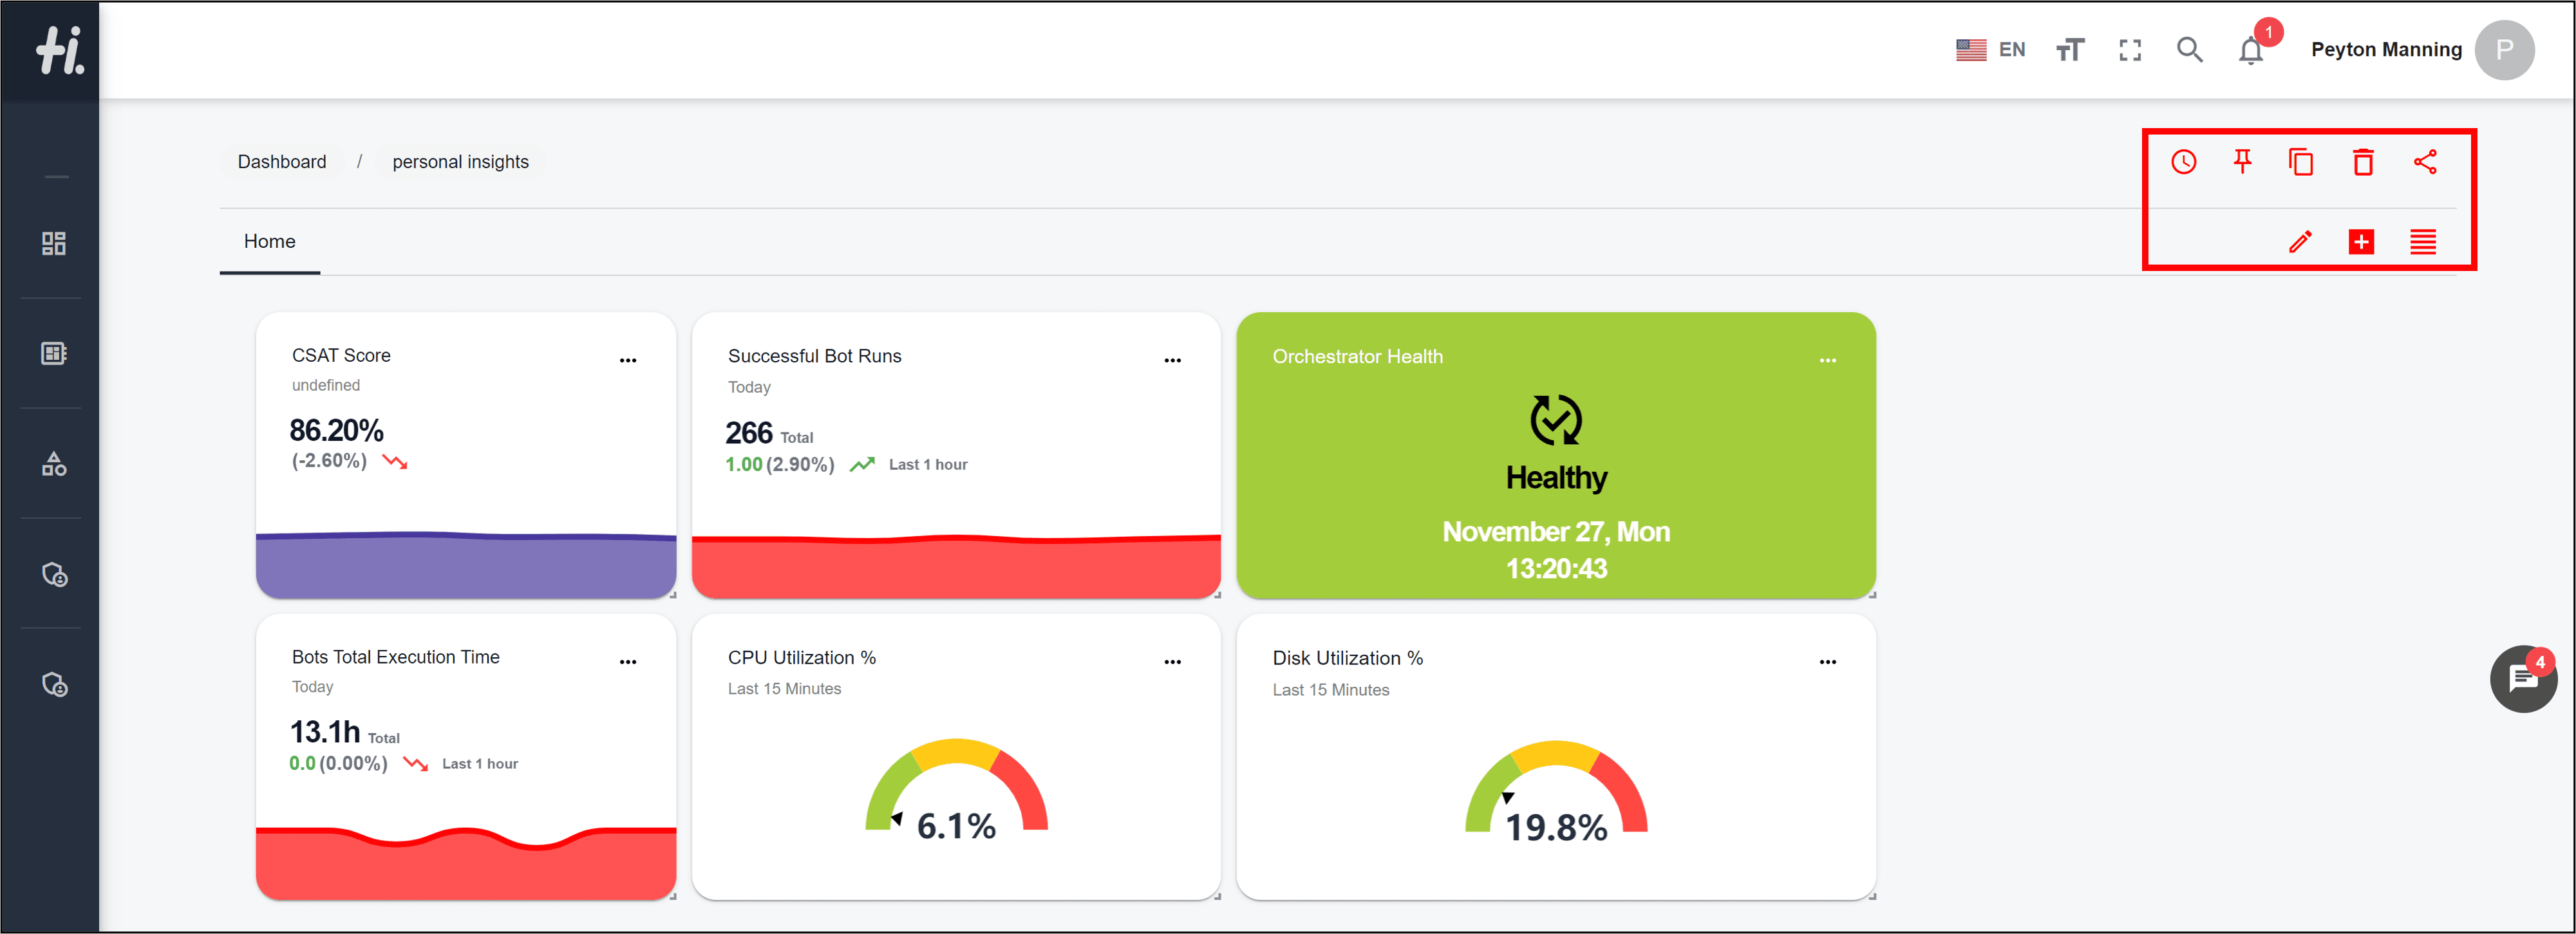The width and height of the screenshot is (2576, 934).
Task: Click the personal insights breadcrumb
Action: coord(460,162)
